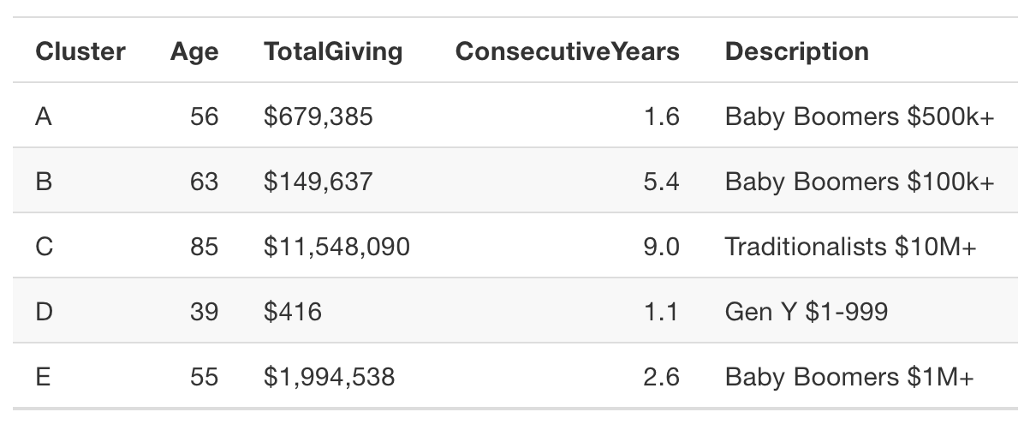This screenshot has width=1036, height=430.
Task: Click the Age column header
Action: (194, 51)
